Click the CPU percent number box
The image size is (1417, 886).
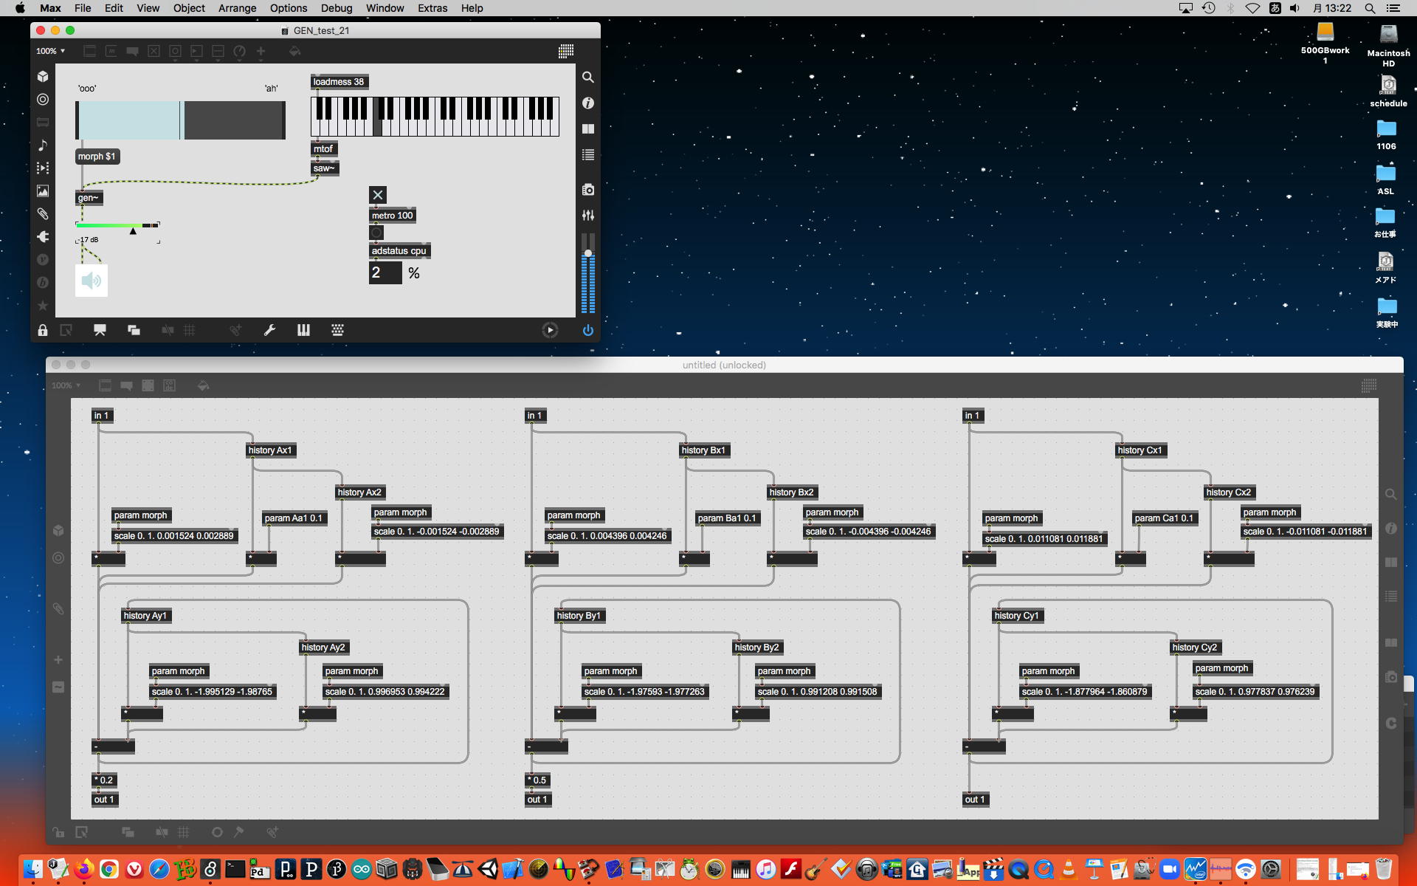(x=385, y=273)
